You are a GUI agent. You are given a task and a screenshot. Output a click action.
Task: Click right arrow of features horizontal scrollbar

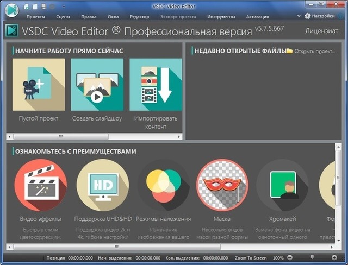[x=332, y=247]
